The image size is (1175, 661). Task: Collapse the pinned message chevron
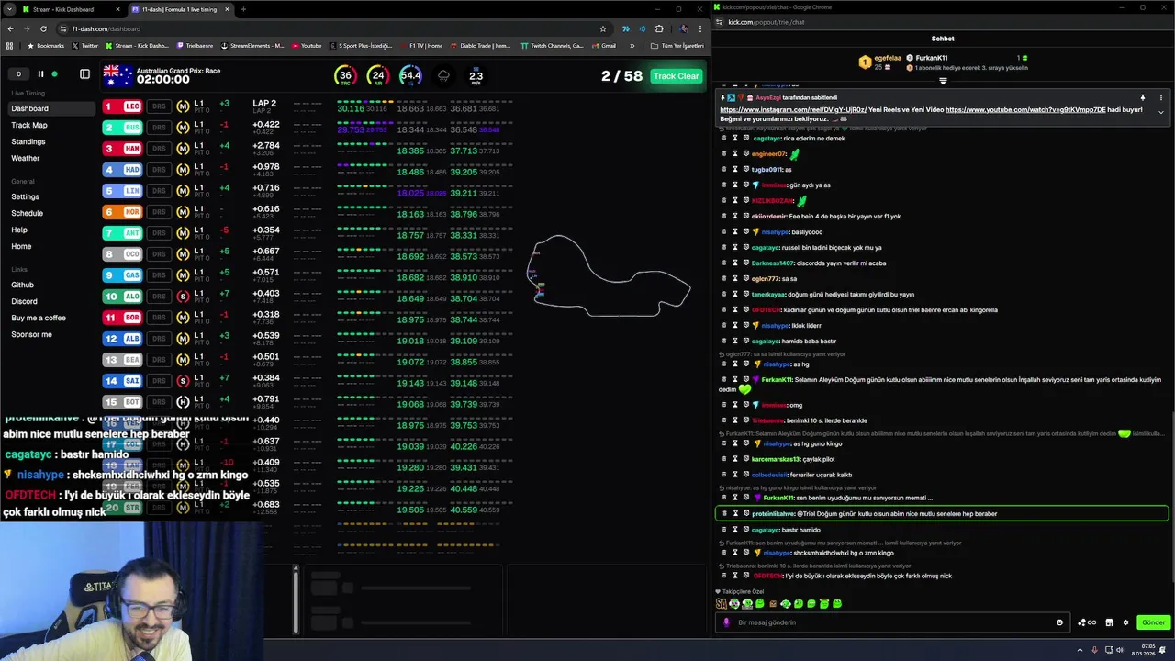pos(1160,112)
